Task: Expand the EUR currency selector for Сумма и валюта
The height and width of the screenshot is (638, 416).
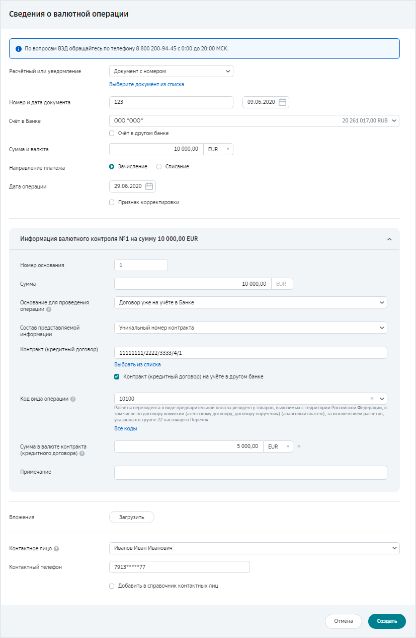Action: pyautogui.click(x=218, y=149)
